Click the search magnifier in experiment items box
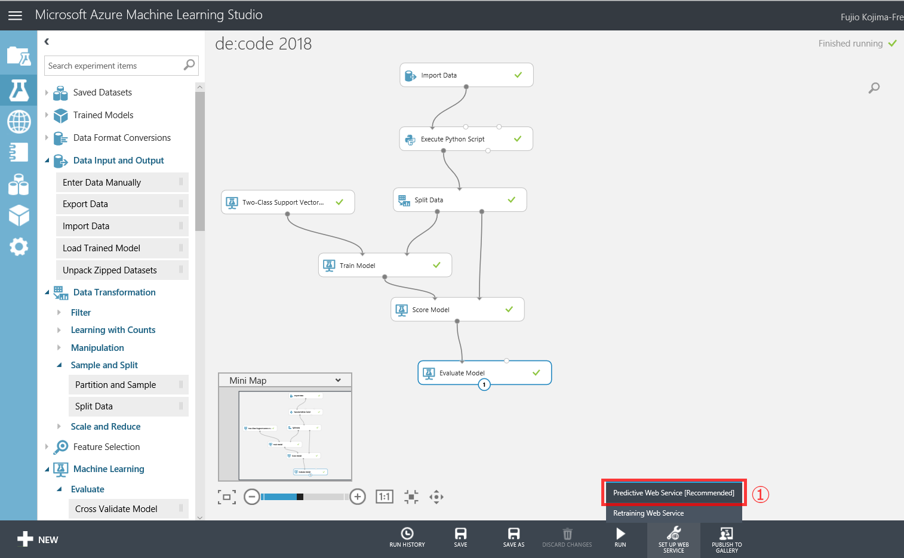The height and width of the screenshot is (558, 904). [x=189, y=65]
